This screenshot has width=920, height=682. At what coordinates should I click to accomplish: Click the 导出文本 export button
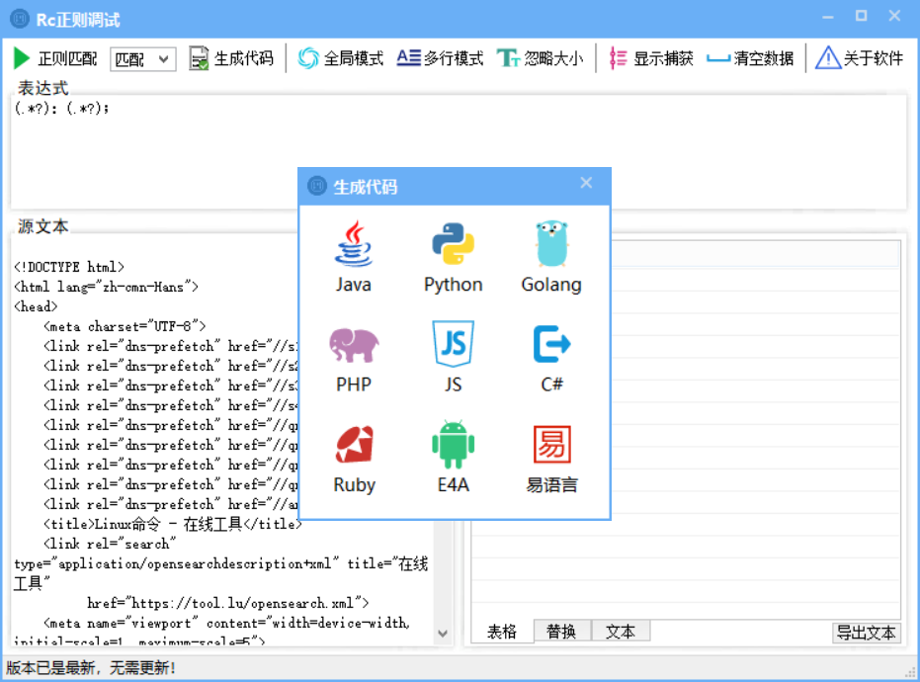[866, 633]
